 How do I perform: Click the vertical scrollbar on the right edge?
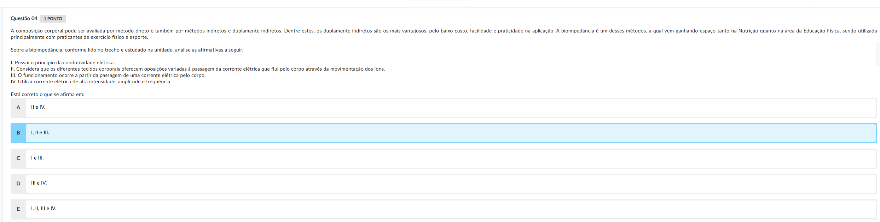click(878, 53)
